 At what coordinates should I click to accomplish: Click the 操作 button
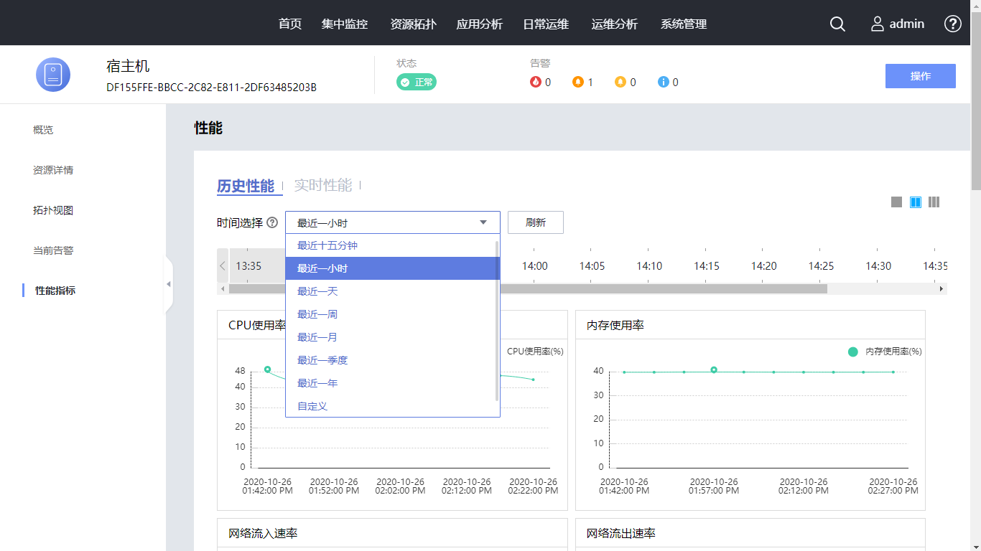(x=920, y=76)
